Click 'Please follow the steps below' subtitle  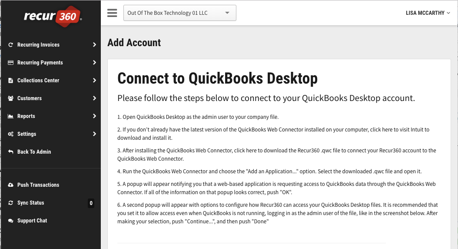(266, 98)
